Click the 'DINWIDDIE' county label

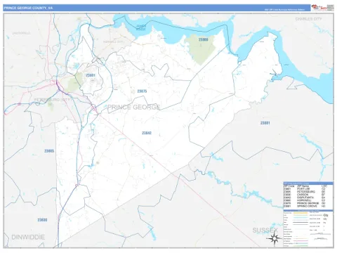(28, 237)
